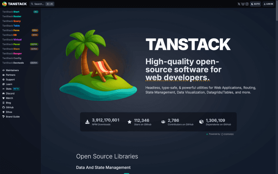Click the ⌘+K shortcut badge in search
Viewport: 278px width, 174px height.
pos(50,4)
